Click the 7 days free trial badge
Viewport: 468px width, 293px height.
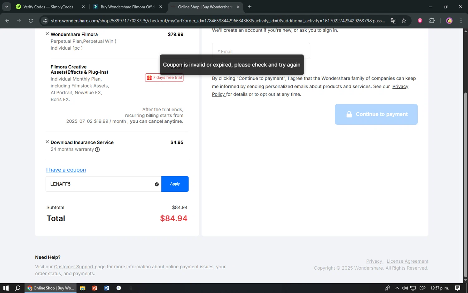(164, 77)
